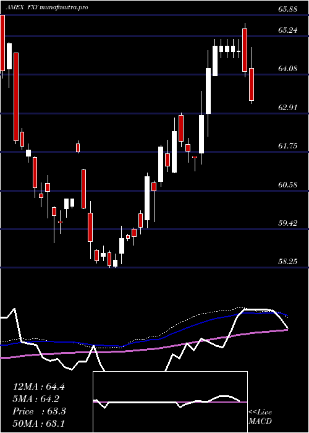The height and width of the screenshot is (433, 309).
Task: Click the 50MA : 63.1 readout
Action: click(39, 424)
